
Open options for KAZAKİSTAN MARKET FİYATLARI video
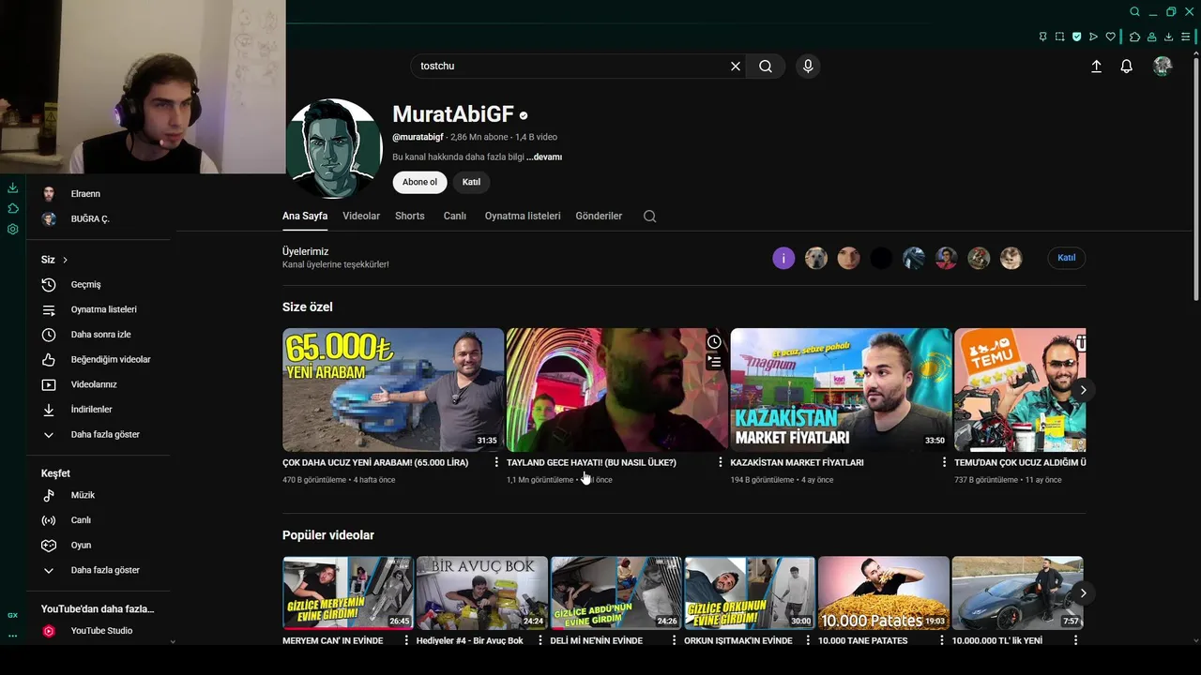pos(944,462)
